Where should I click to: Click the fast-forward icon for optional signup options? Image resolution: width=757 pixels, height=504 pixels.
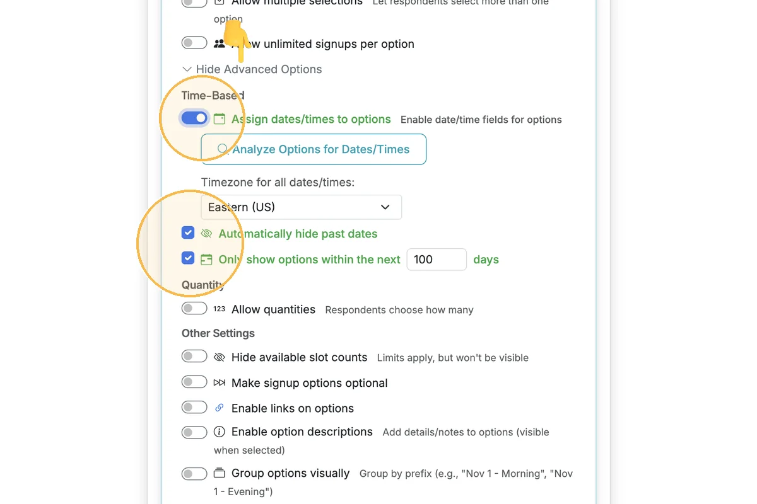click(x=219, y=383)
